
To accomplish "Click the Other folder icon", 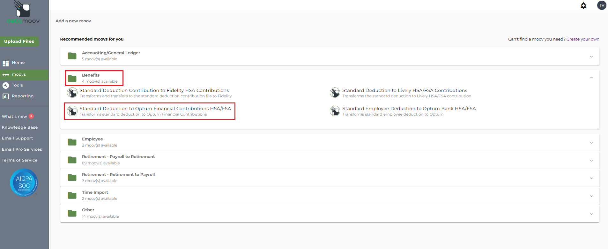I will pos(72,213).
